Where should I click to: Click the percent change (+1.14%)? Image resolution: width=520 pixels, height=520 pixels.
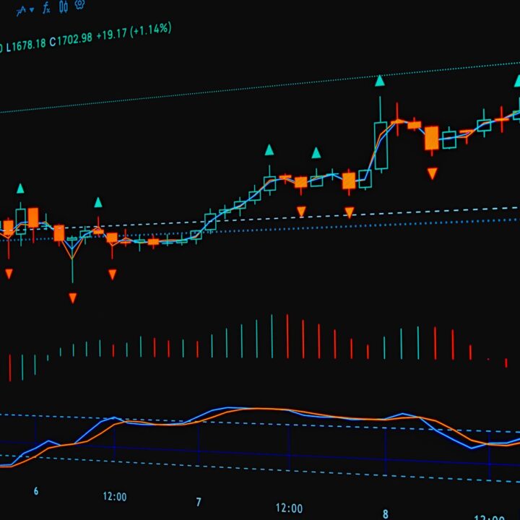tap(151, 29)
